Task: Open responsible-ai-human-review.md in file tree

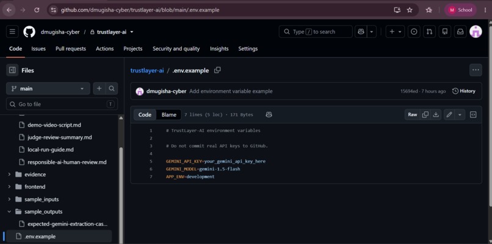Action: [67, 162]
